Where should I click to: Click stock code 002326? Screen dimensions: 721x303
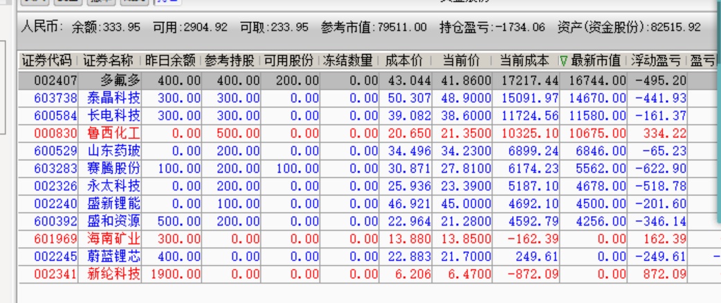(55, 186)
